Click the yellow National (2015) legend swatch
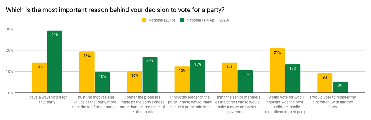371x120 pixels. point(144,20)
